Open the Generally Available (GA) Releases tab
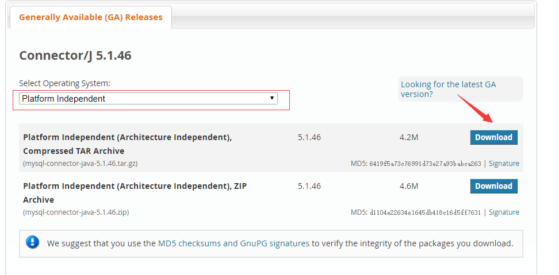559x275 pixels. point(90,17)
